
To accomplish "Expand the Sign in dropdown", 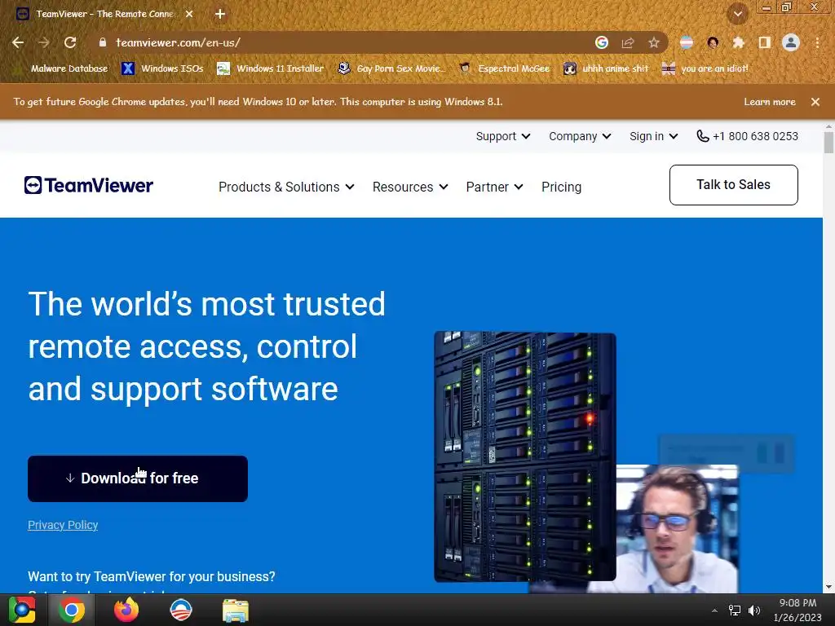I will click(x=653, y=136).
